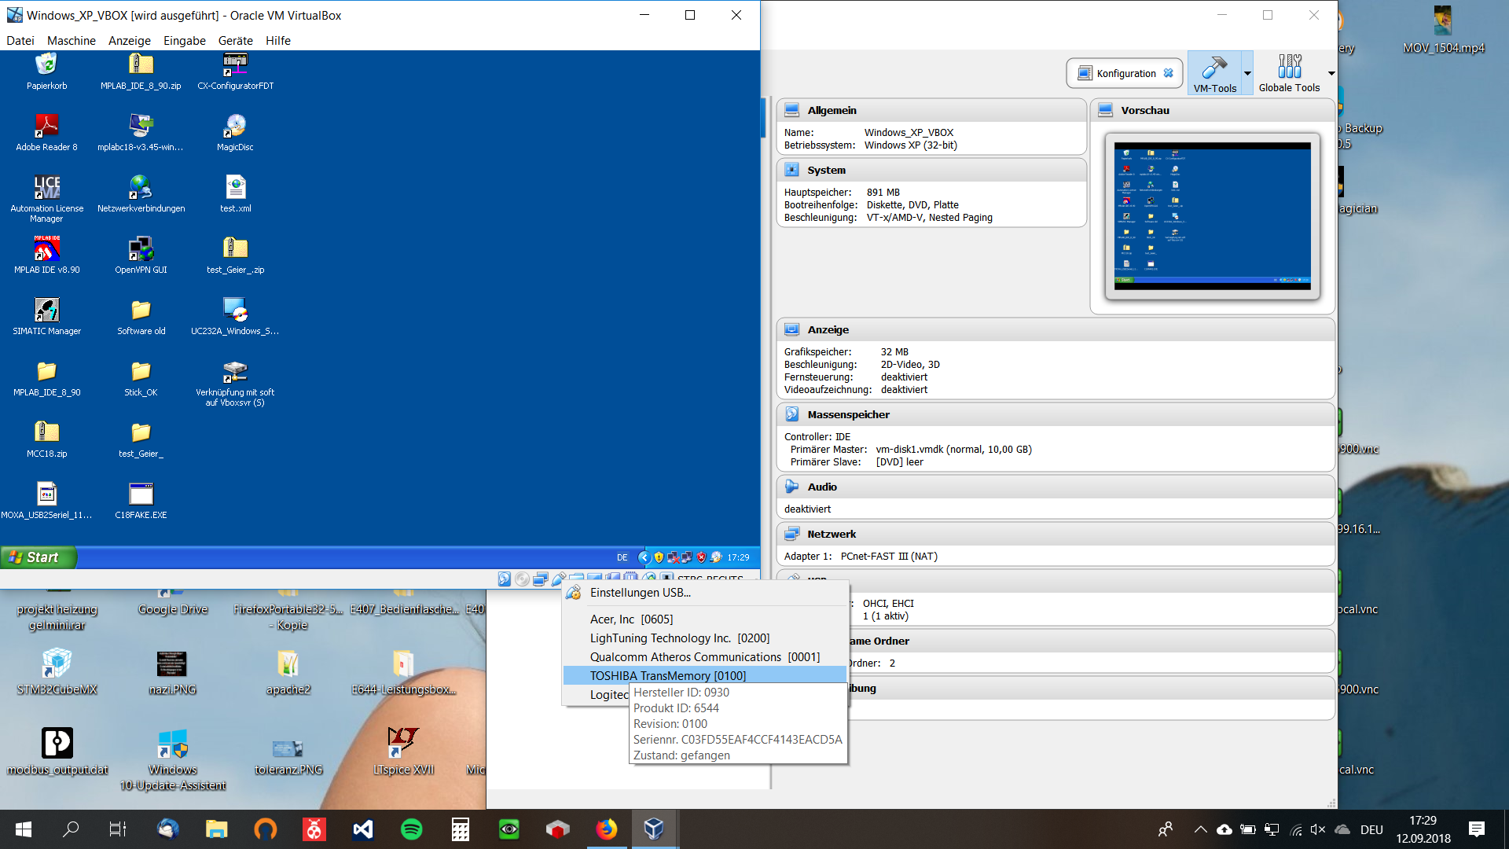Launch SIMATIC Manager shortcut

[x=46, y=316]
